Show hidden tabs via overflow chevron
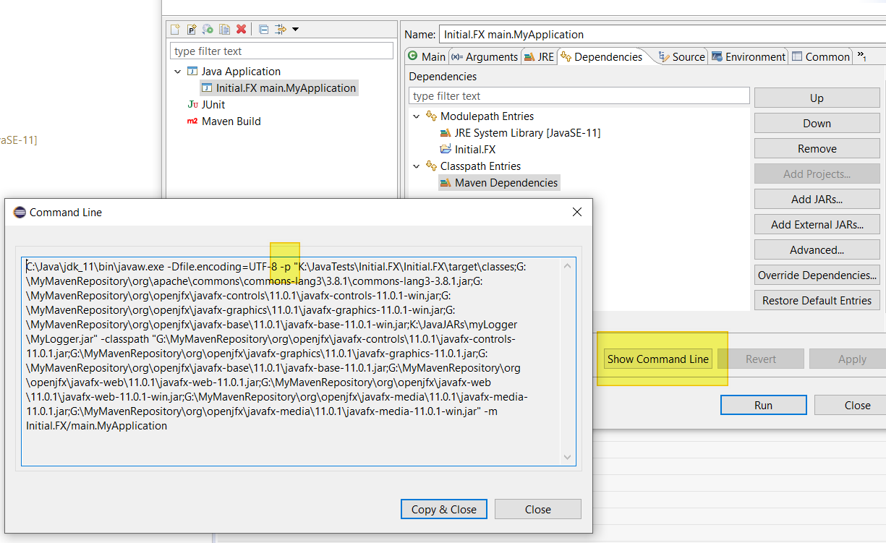Image resolution: width=886 pixels, height=543 pixels. point(861,56)
